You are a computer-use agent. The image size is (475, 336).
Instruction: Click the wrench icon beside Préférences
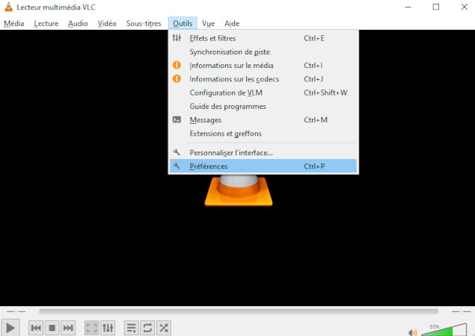point(177,166)
